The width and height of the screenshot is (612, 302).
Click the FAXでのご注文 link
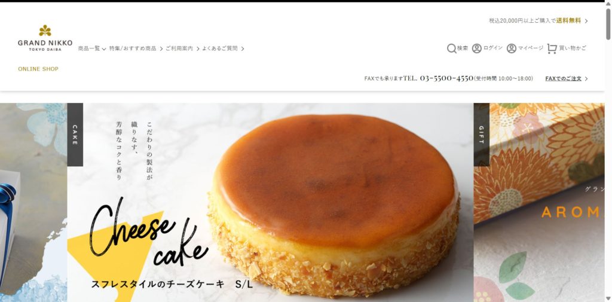(x=563, y=78)
